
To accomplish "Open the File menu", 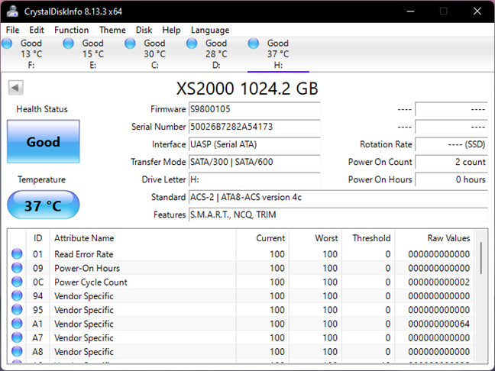I will click(13, 30).
